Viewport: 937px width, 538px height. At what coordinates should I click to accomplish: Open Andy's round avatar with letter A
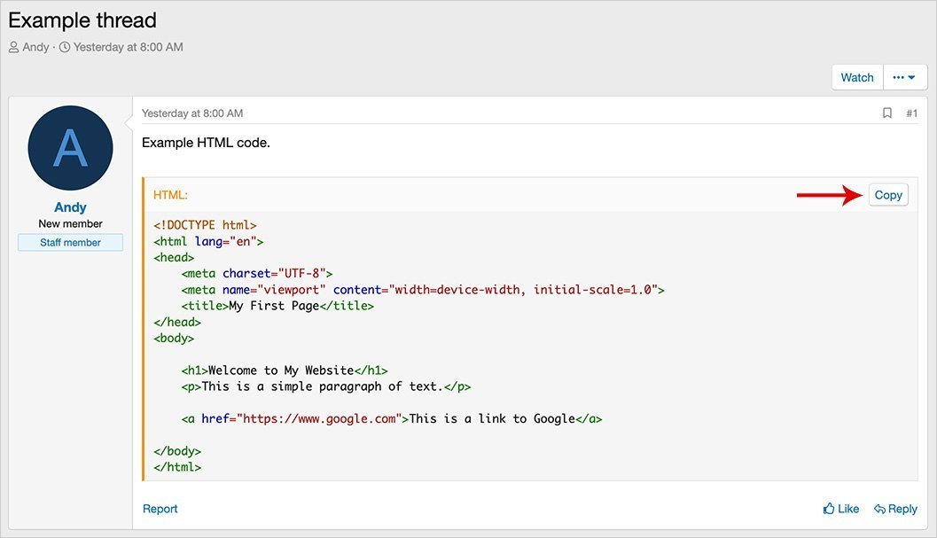70,148
